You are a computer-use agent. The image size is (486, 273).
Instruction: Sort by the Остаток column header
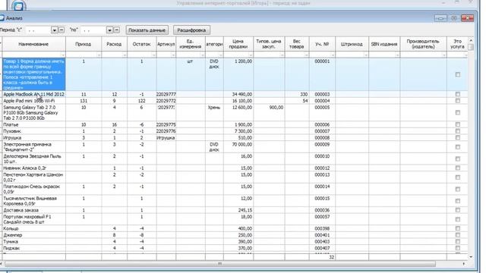coord(142,44)
